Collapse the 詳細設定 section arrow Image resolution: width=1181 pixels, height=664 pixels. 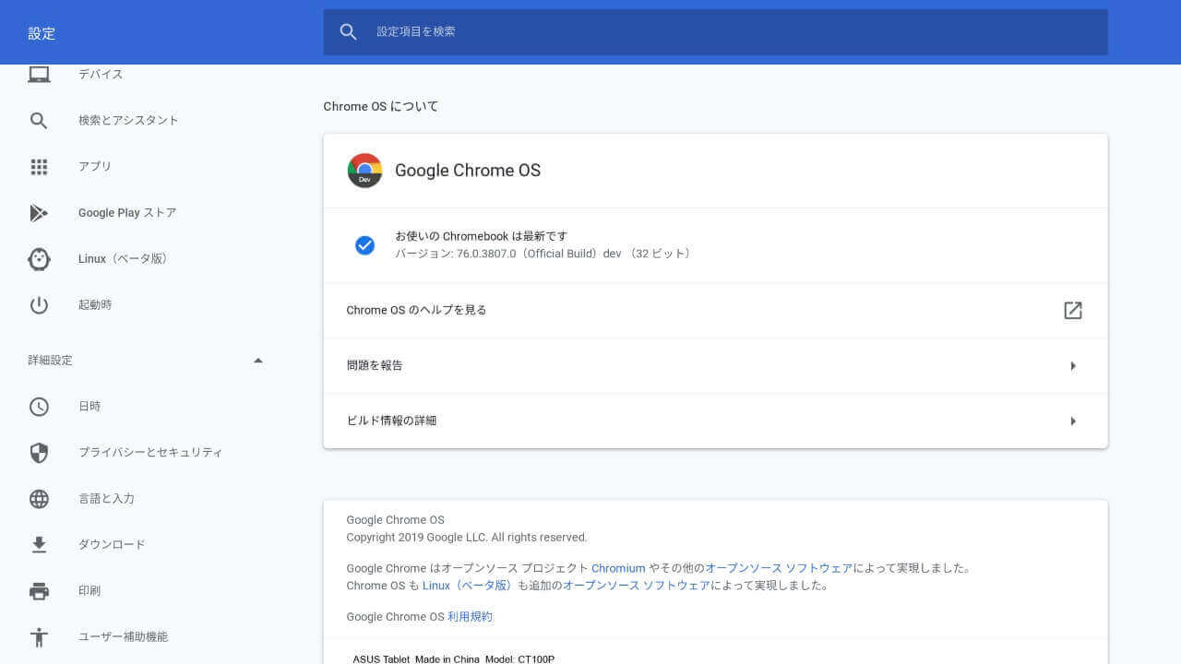coord(258,361)
